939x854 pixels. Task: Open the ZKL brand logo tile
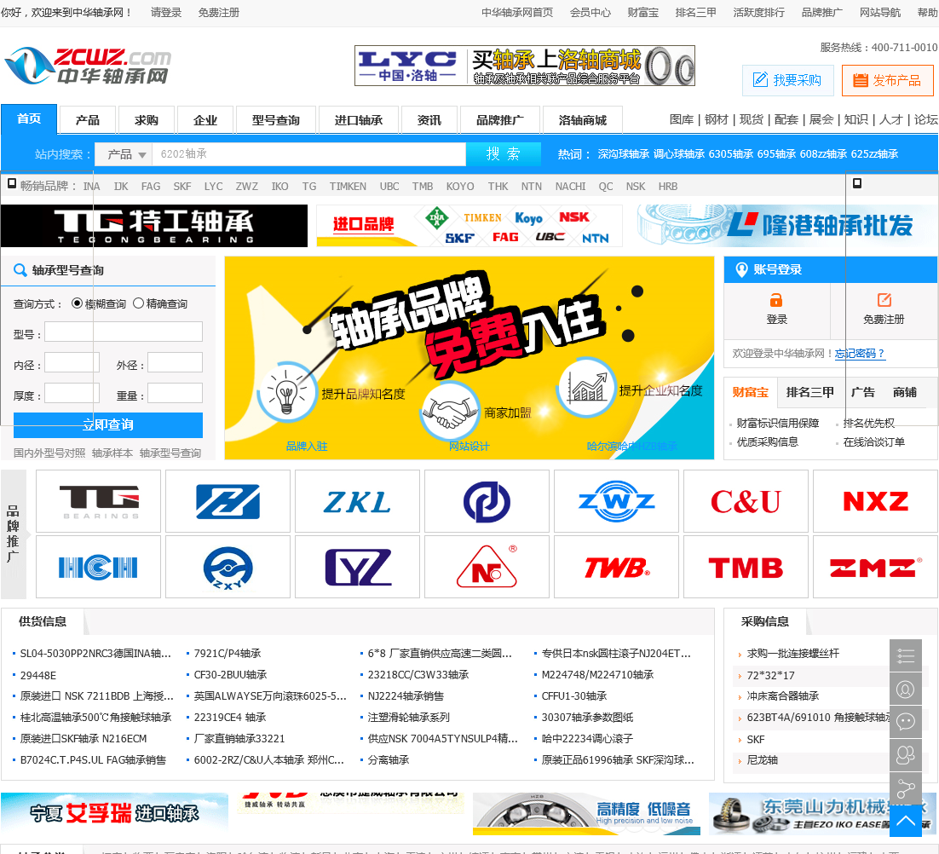click(358, 501)
